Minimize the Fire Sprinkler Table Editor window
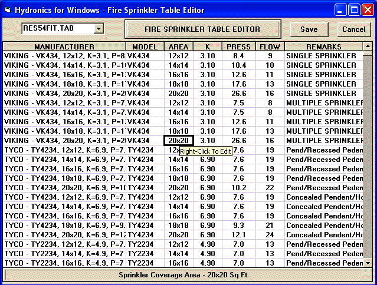 point(340,11)
